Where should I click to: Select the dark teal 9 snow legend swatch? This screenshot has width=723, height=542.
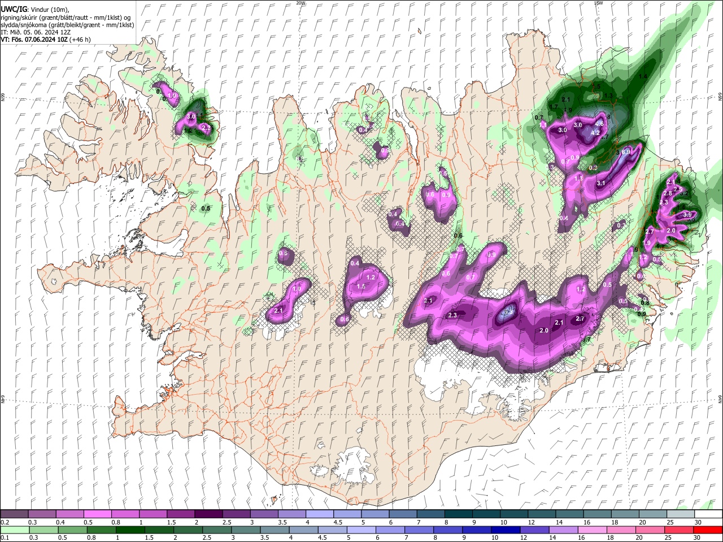pos(486,514)
